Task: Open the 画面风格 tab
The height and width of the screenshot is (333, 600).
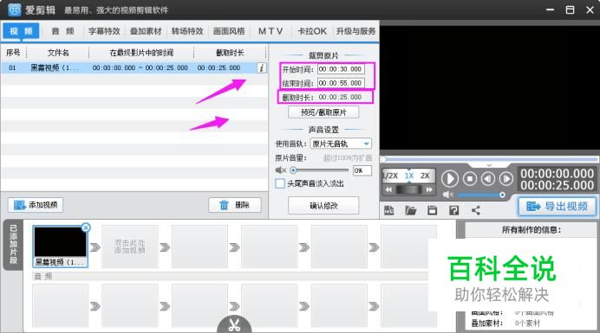Action: point(229,31)
